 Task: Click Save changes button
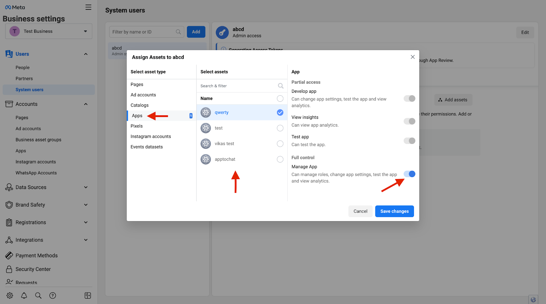click(x=394, y=211)
